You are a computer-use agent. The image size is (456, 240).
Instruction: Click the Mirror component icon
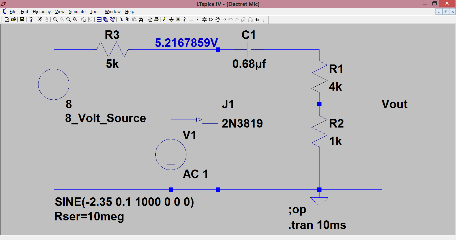(250, 20)
